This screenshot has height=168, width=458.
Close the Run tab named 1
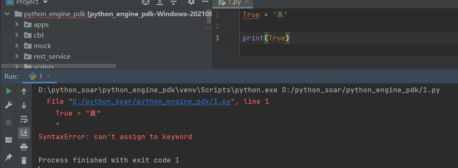pyautogui.click(x=49, y=77)
